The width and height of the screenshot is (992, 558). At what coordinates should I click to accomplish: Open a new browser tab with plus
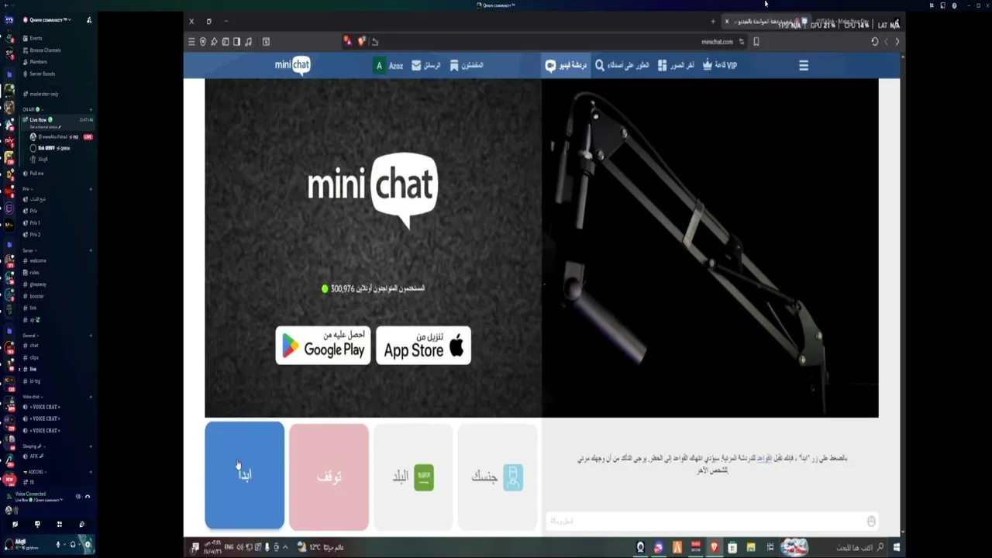point(713,22)
